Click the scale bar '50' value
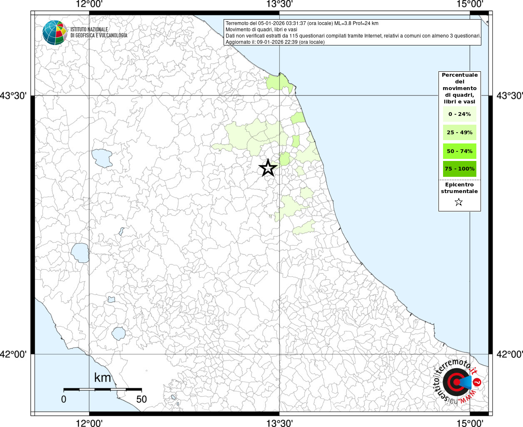 pos(142,399)
